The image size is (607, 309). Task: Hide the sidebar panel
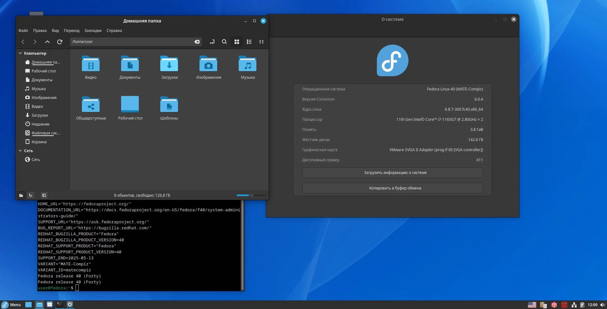(44, 195)
